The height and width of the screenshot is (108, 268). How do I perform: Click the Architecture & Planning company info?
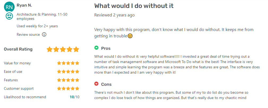click(42, 16)
